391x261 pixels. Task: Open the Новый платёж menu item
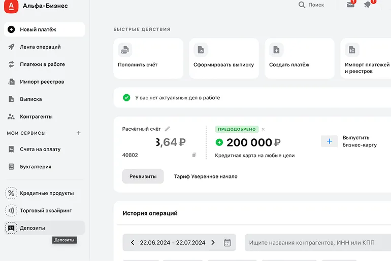coord(45,29)
